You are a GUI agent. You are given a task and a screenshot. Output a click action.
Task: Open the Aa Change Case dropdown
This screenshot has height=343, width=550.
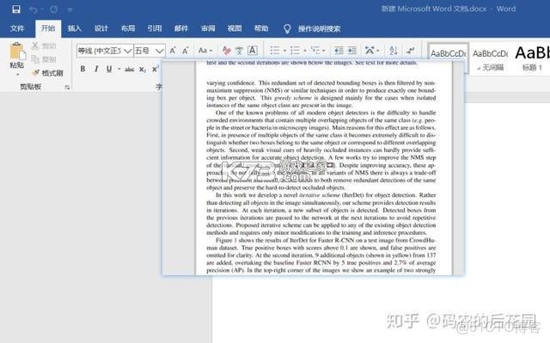pyautogui.click(x=205, y=51)
